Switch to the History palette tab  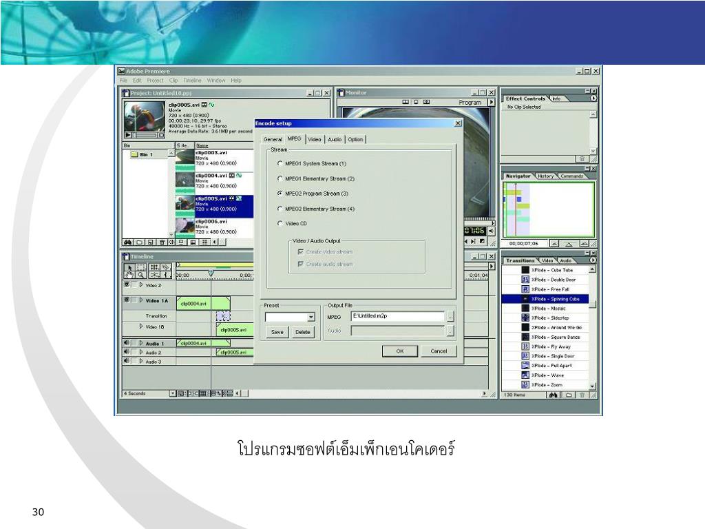pos(545,176)
